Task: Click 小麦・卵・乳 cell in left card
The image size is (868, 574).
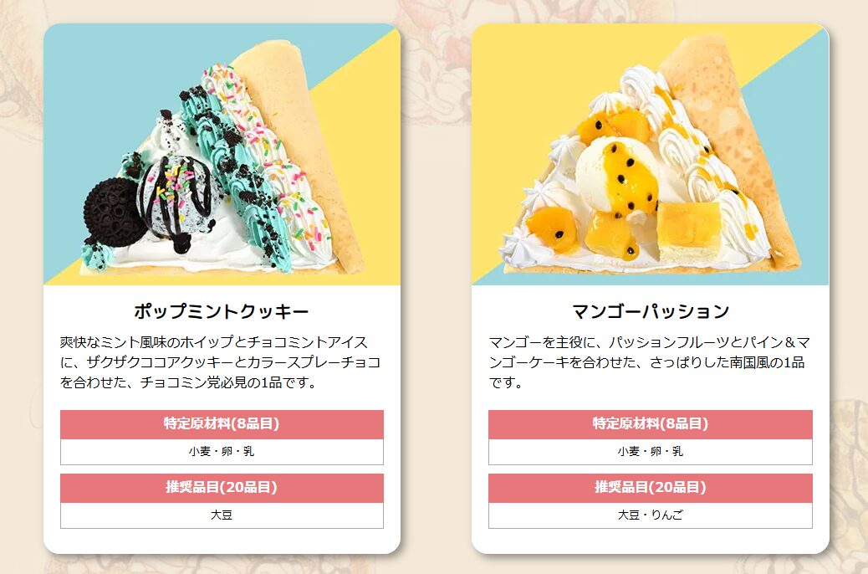Action: click(222, 452)
